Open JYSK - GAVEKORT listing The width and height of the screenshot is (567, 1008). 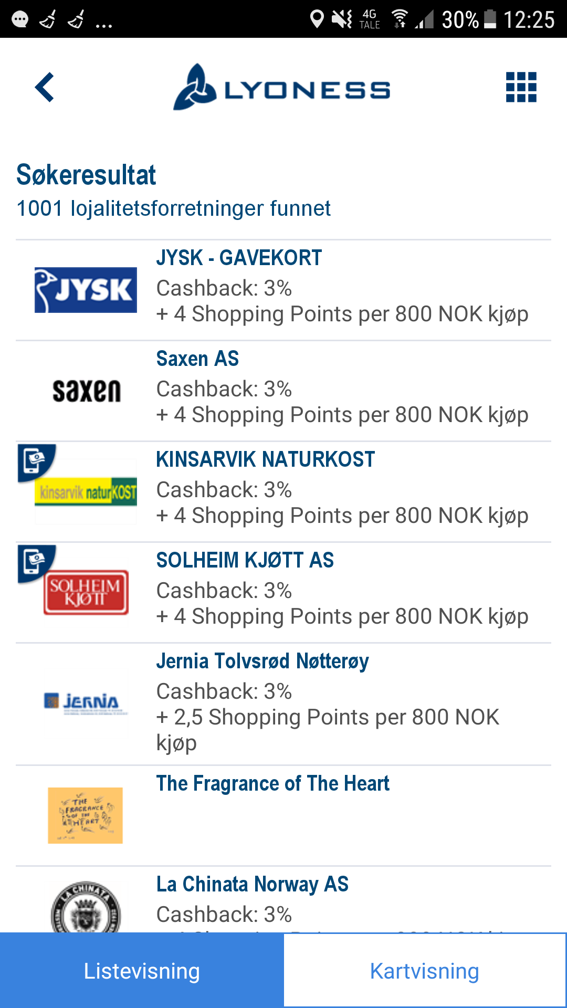(283, 290)
